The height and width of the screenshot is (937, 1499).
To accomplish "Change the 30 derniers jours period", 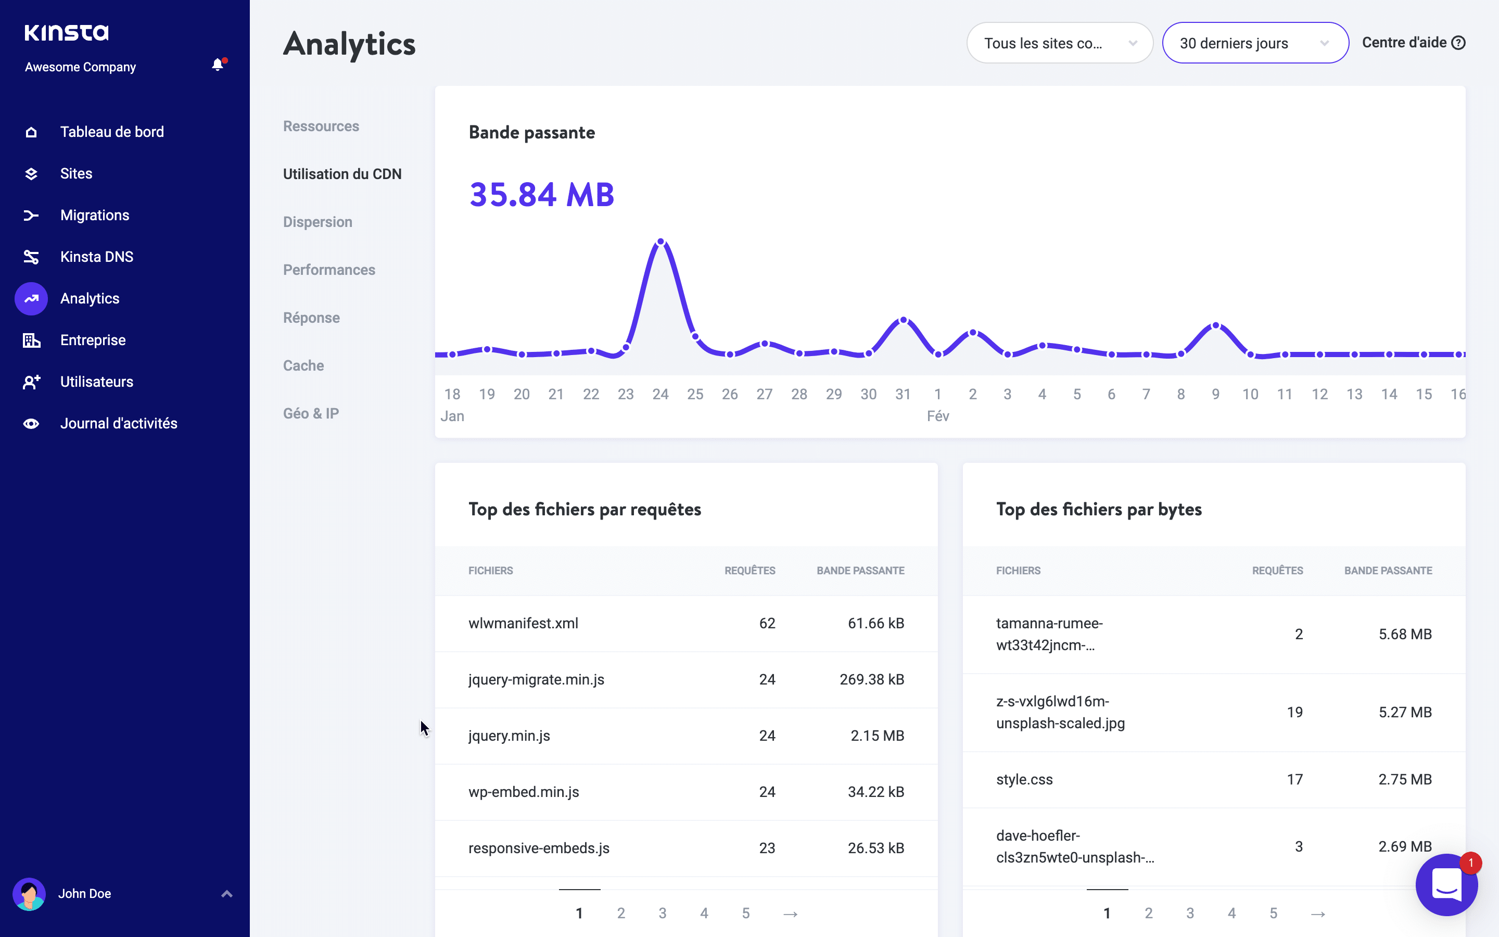I will [1255, 42].
